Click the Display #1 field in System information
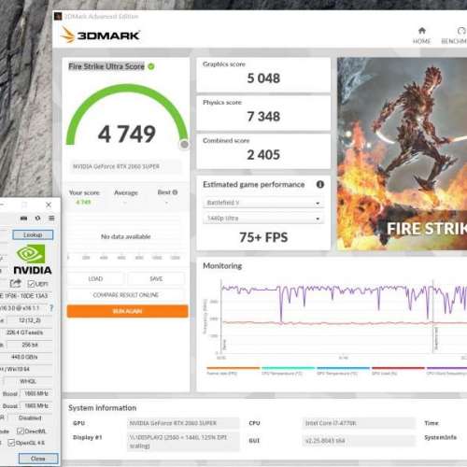The height and width of the screenshot is (467, 467). coord(183,441)
